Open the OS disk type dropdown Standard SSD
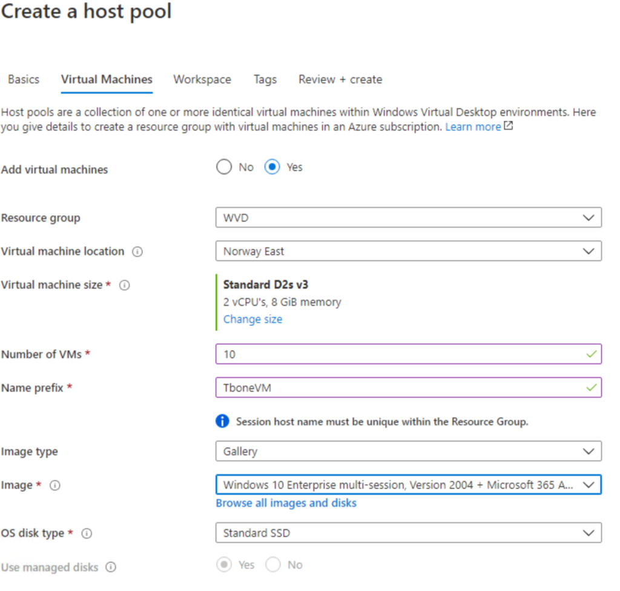 point(409,533)
